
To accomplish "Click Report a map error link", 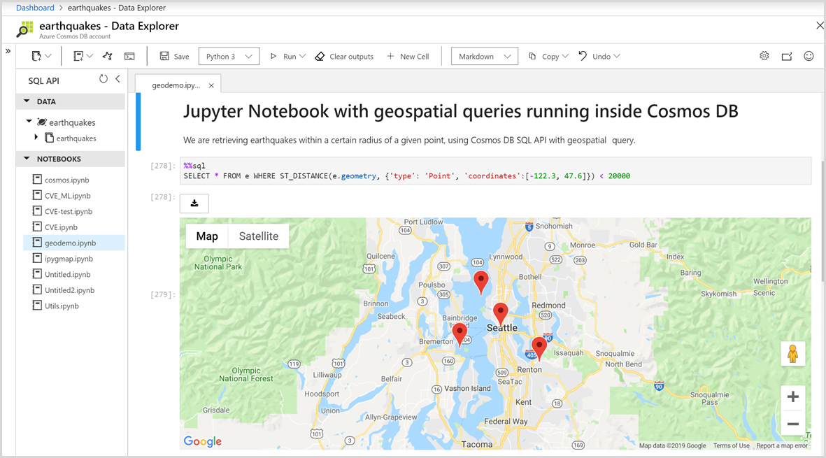I will pyautogui.click(x=782, y=445).
